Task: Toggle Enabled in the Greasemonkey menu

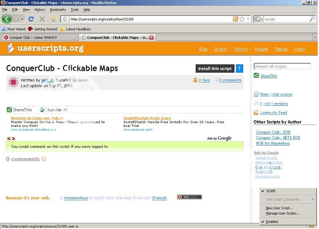Action: click(288, 222)
